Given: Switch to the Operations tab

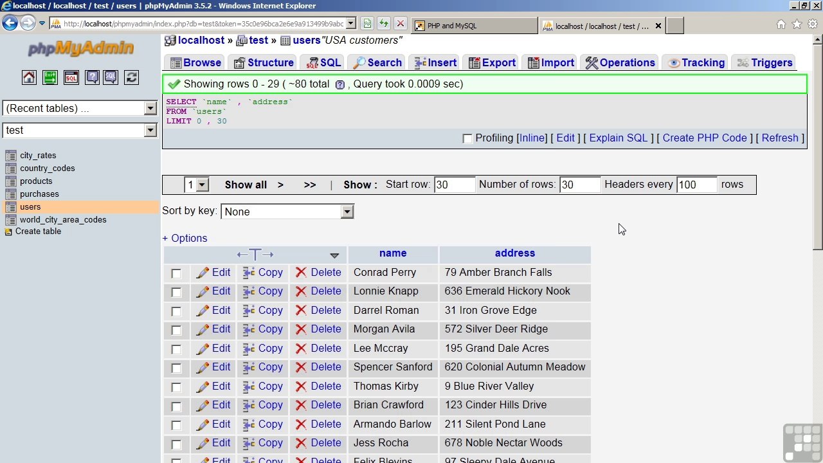Looking at the screenshot, I should tap(620, 62).
